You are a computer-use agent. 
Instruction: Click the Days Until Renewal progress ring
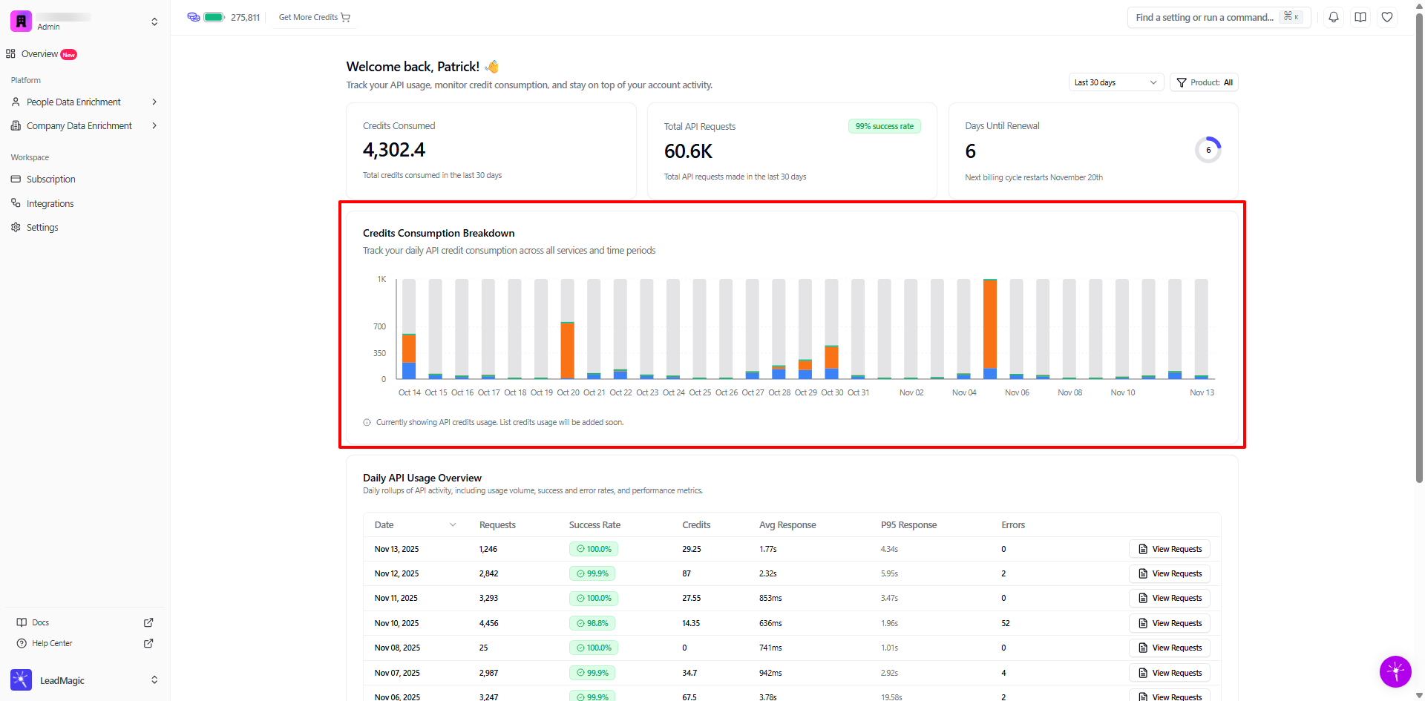click(1208, 150)
